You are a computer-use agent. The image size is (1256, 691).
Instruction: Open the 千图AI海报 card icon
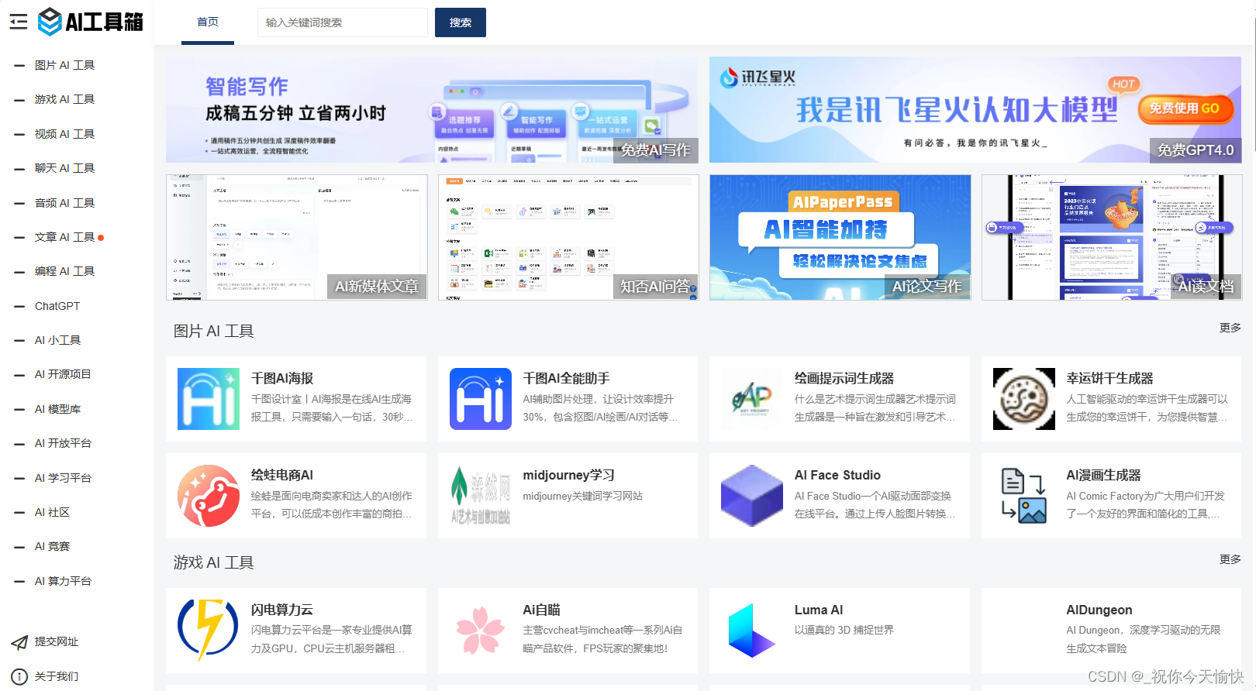209,399
